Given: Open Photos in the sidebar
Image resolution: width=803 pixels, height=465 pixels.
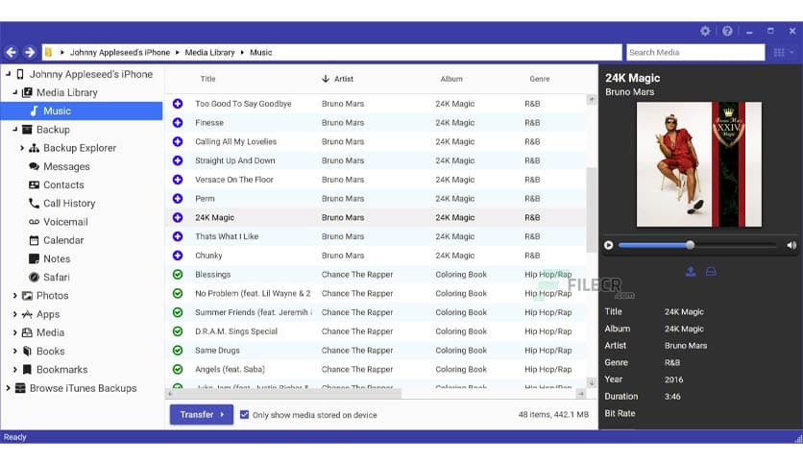Looking at the screenshot, I should 52,296.
